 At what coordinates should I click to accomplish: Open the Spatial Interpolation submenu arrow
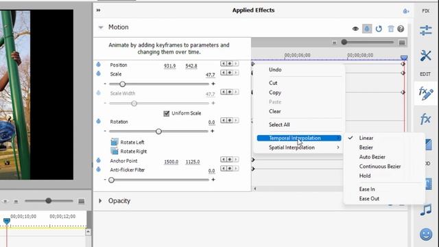click(x=338, y=148)
